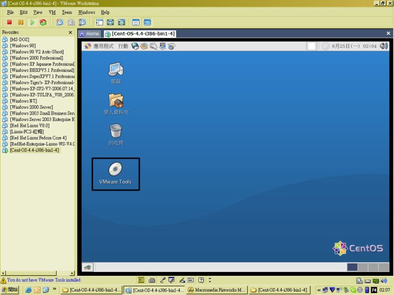Select [Windows 2000 Professional] favorite

point(36,58)
